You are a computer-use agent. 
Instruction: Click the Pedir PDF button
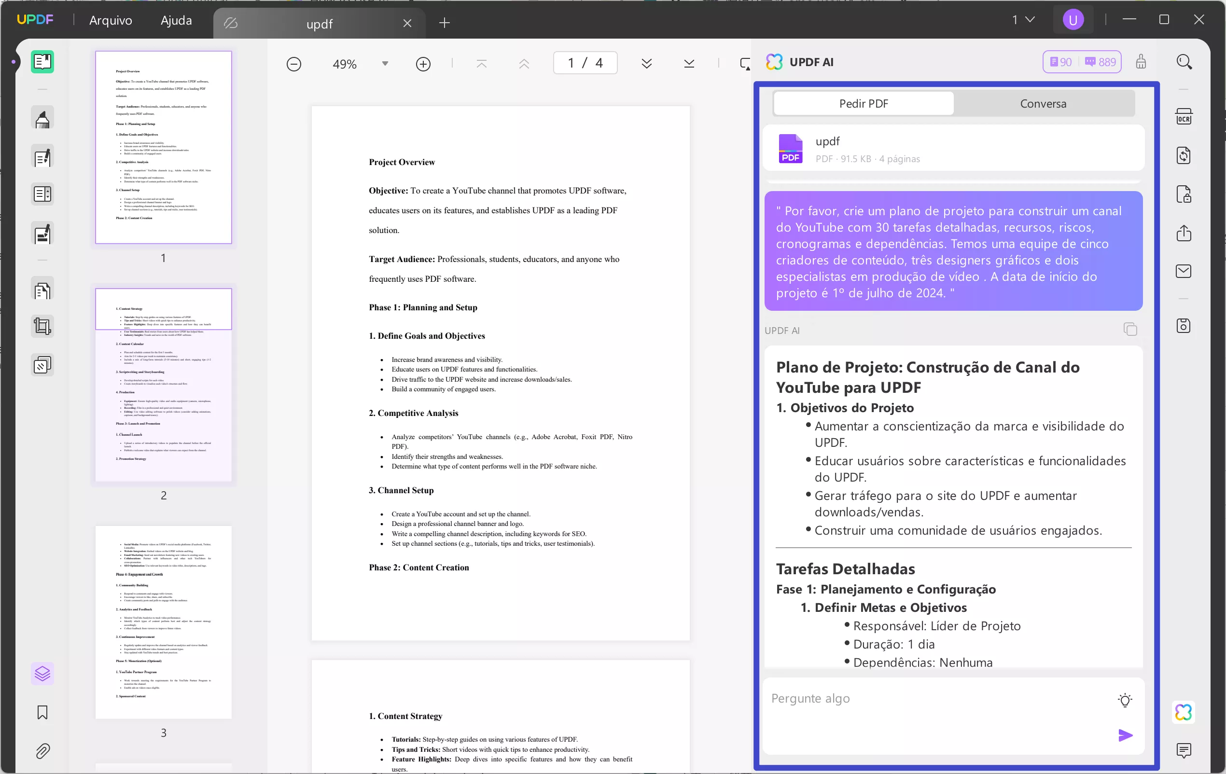click(863, 103)
